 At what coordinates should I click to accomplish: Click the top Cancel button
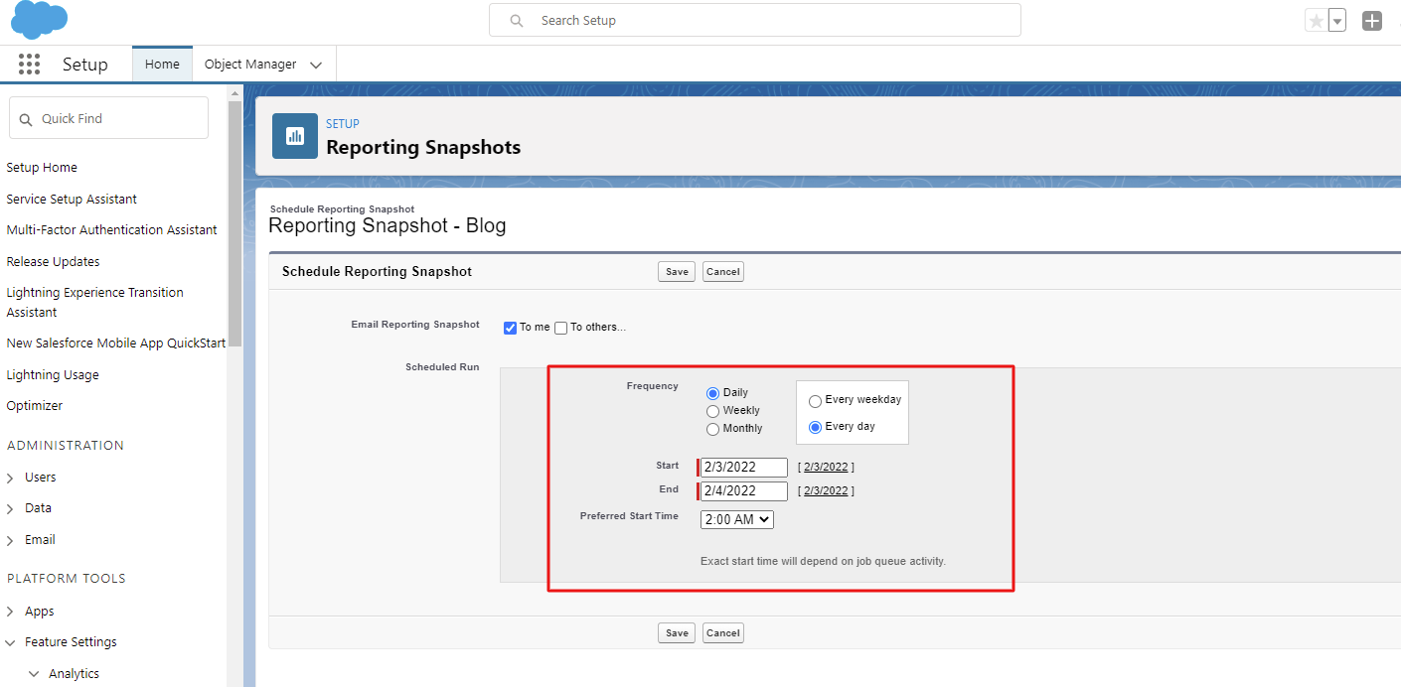point(723,272)
